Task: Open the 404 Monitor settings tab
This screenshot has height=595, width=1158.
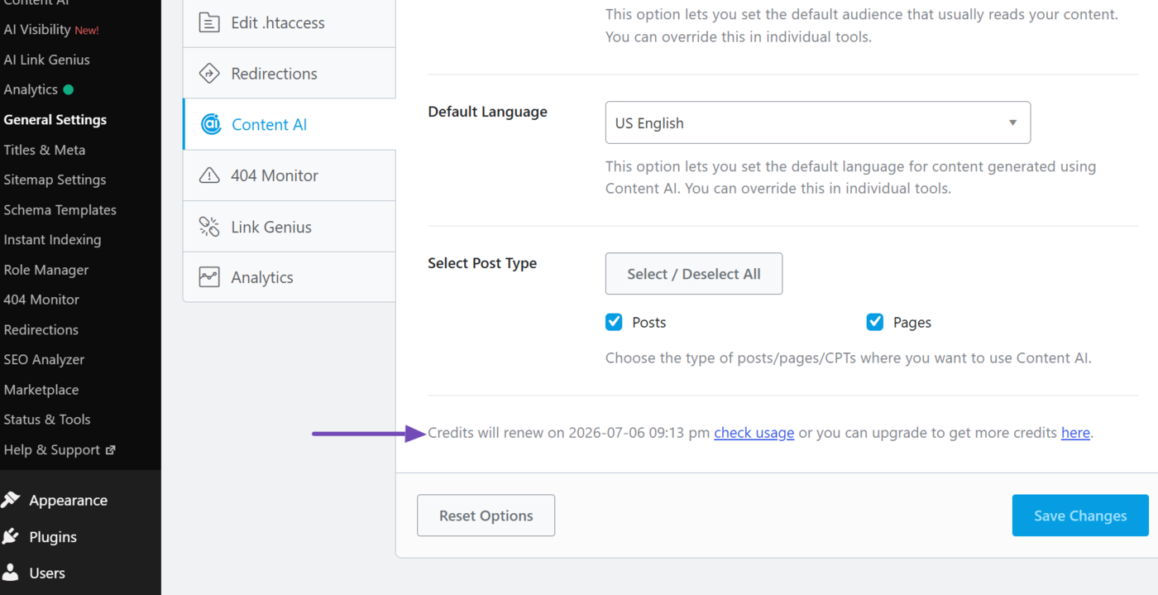Action: (289, 175)
